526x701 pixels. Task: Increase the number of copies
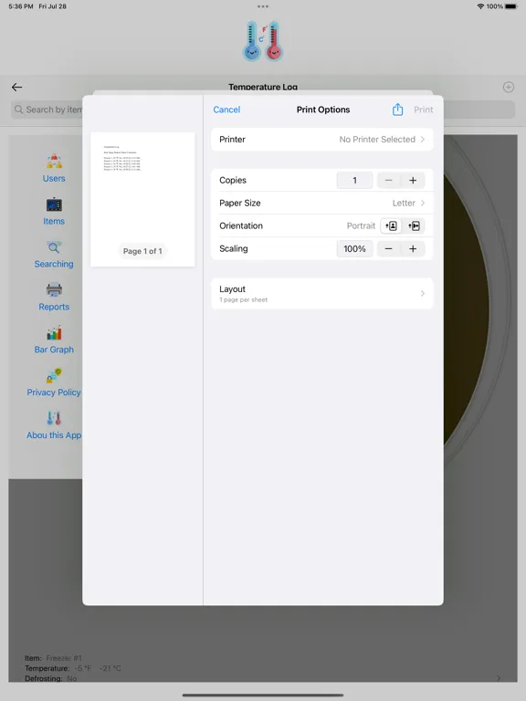413,180
